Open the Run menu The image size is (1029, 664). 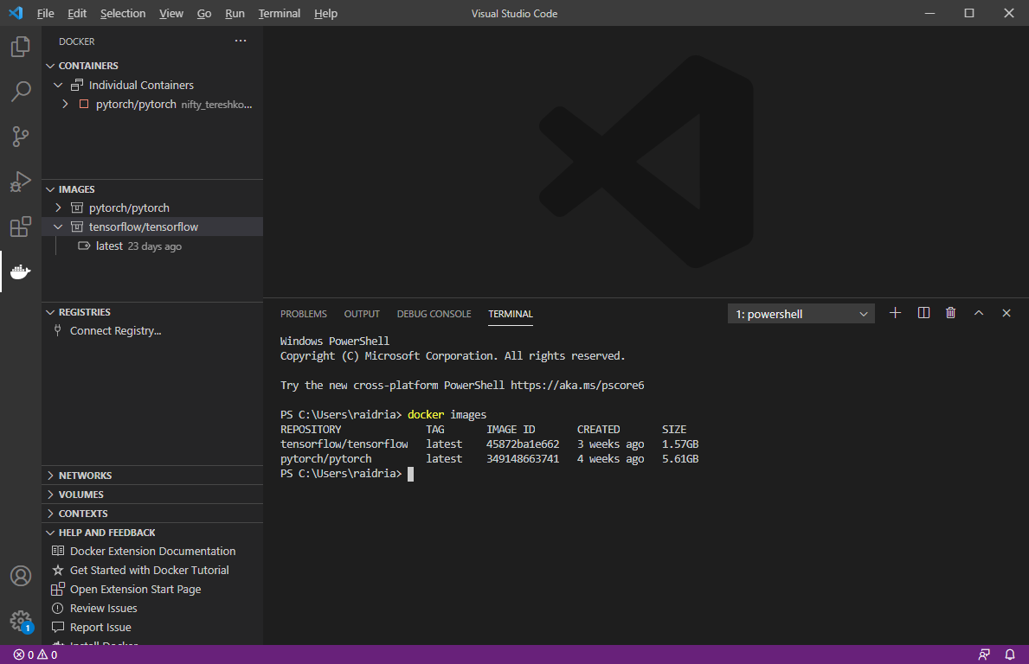(x=235, y=13)
